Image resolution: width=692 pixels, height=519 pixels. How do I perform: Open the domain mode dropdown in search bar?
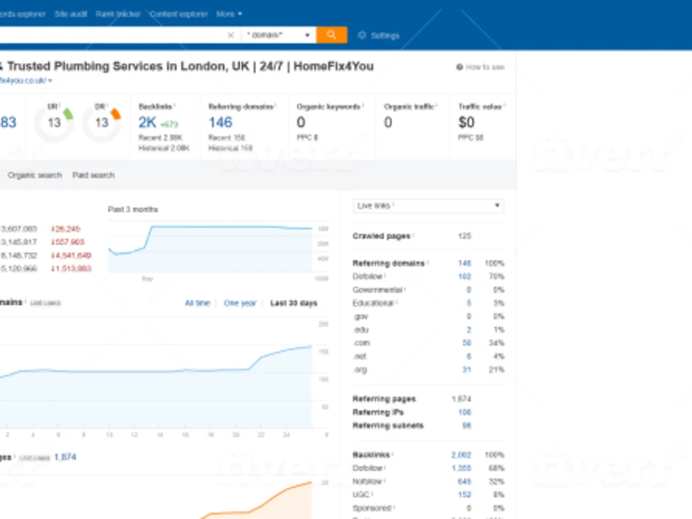click(x=278, y=35)
